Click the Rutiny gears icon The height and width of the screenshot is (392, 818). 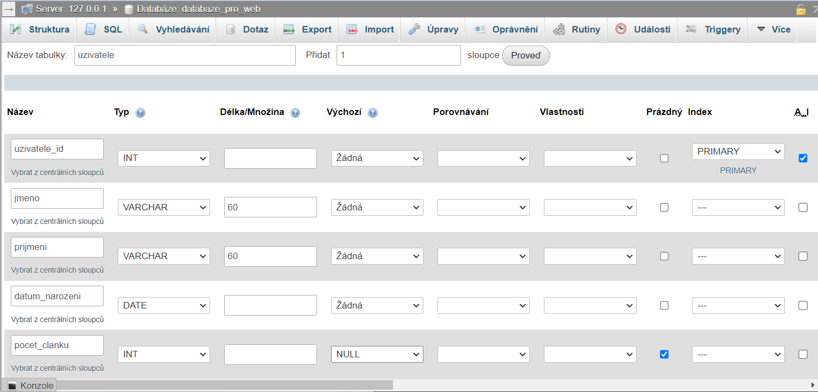tap(559, 29)
